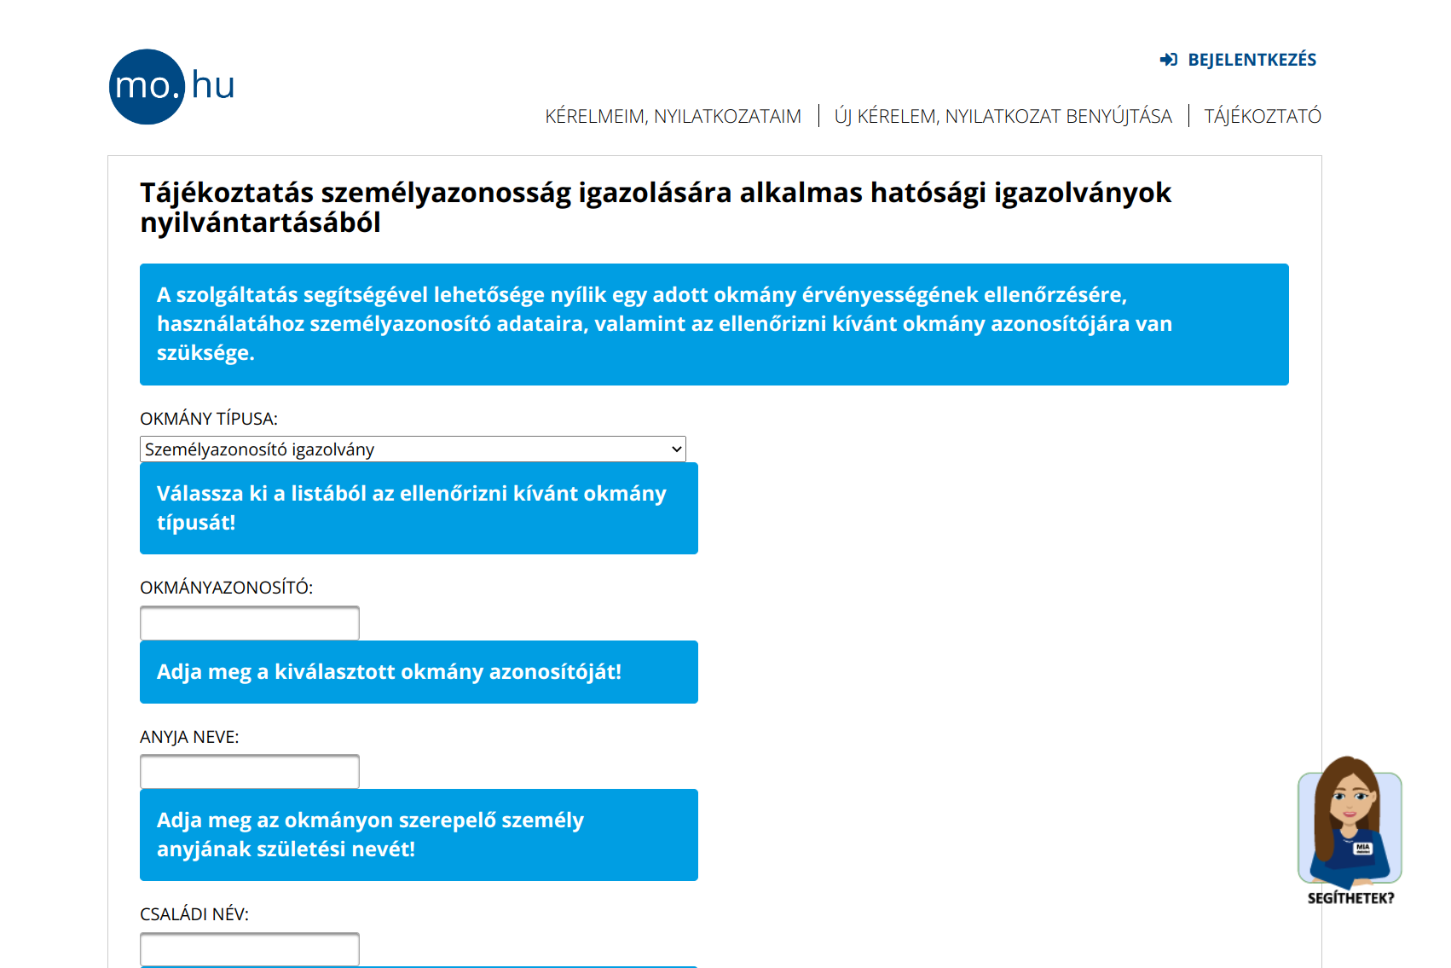Click the Adja meg a kiválasztott okmány azonosítóját hint
Screen dimensions: 1451x968
[419, 672]
